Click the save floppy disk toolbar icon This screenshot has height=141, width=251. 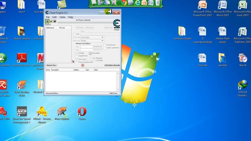tap(55, 21)
